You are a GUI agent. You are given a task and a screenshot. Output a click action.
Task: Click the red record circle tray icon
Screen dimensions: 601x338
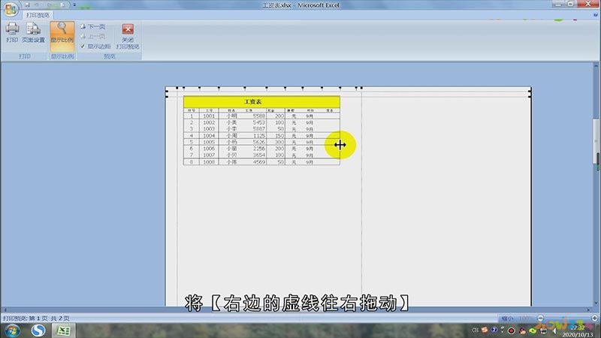coord(512,330)
